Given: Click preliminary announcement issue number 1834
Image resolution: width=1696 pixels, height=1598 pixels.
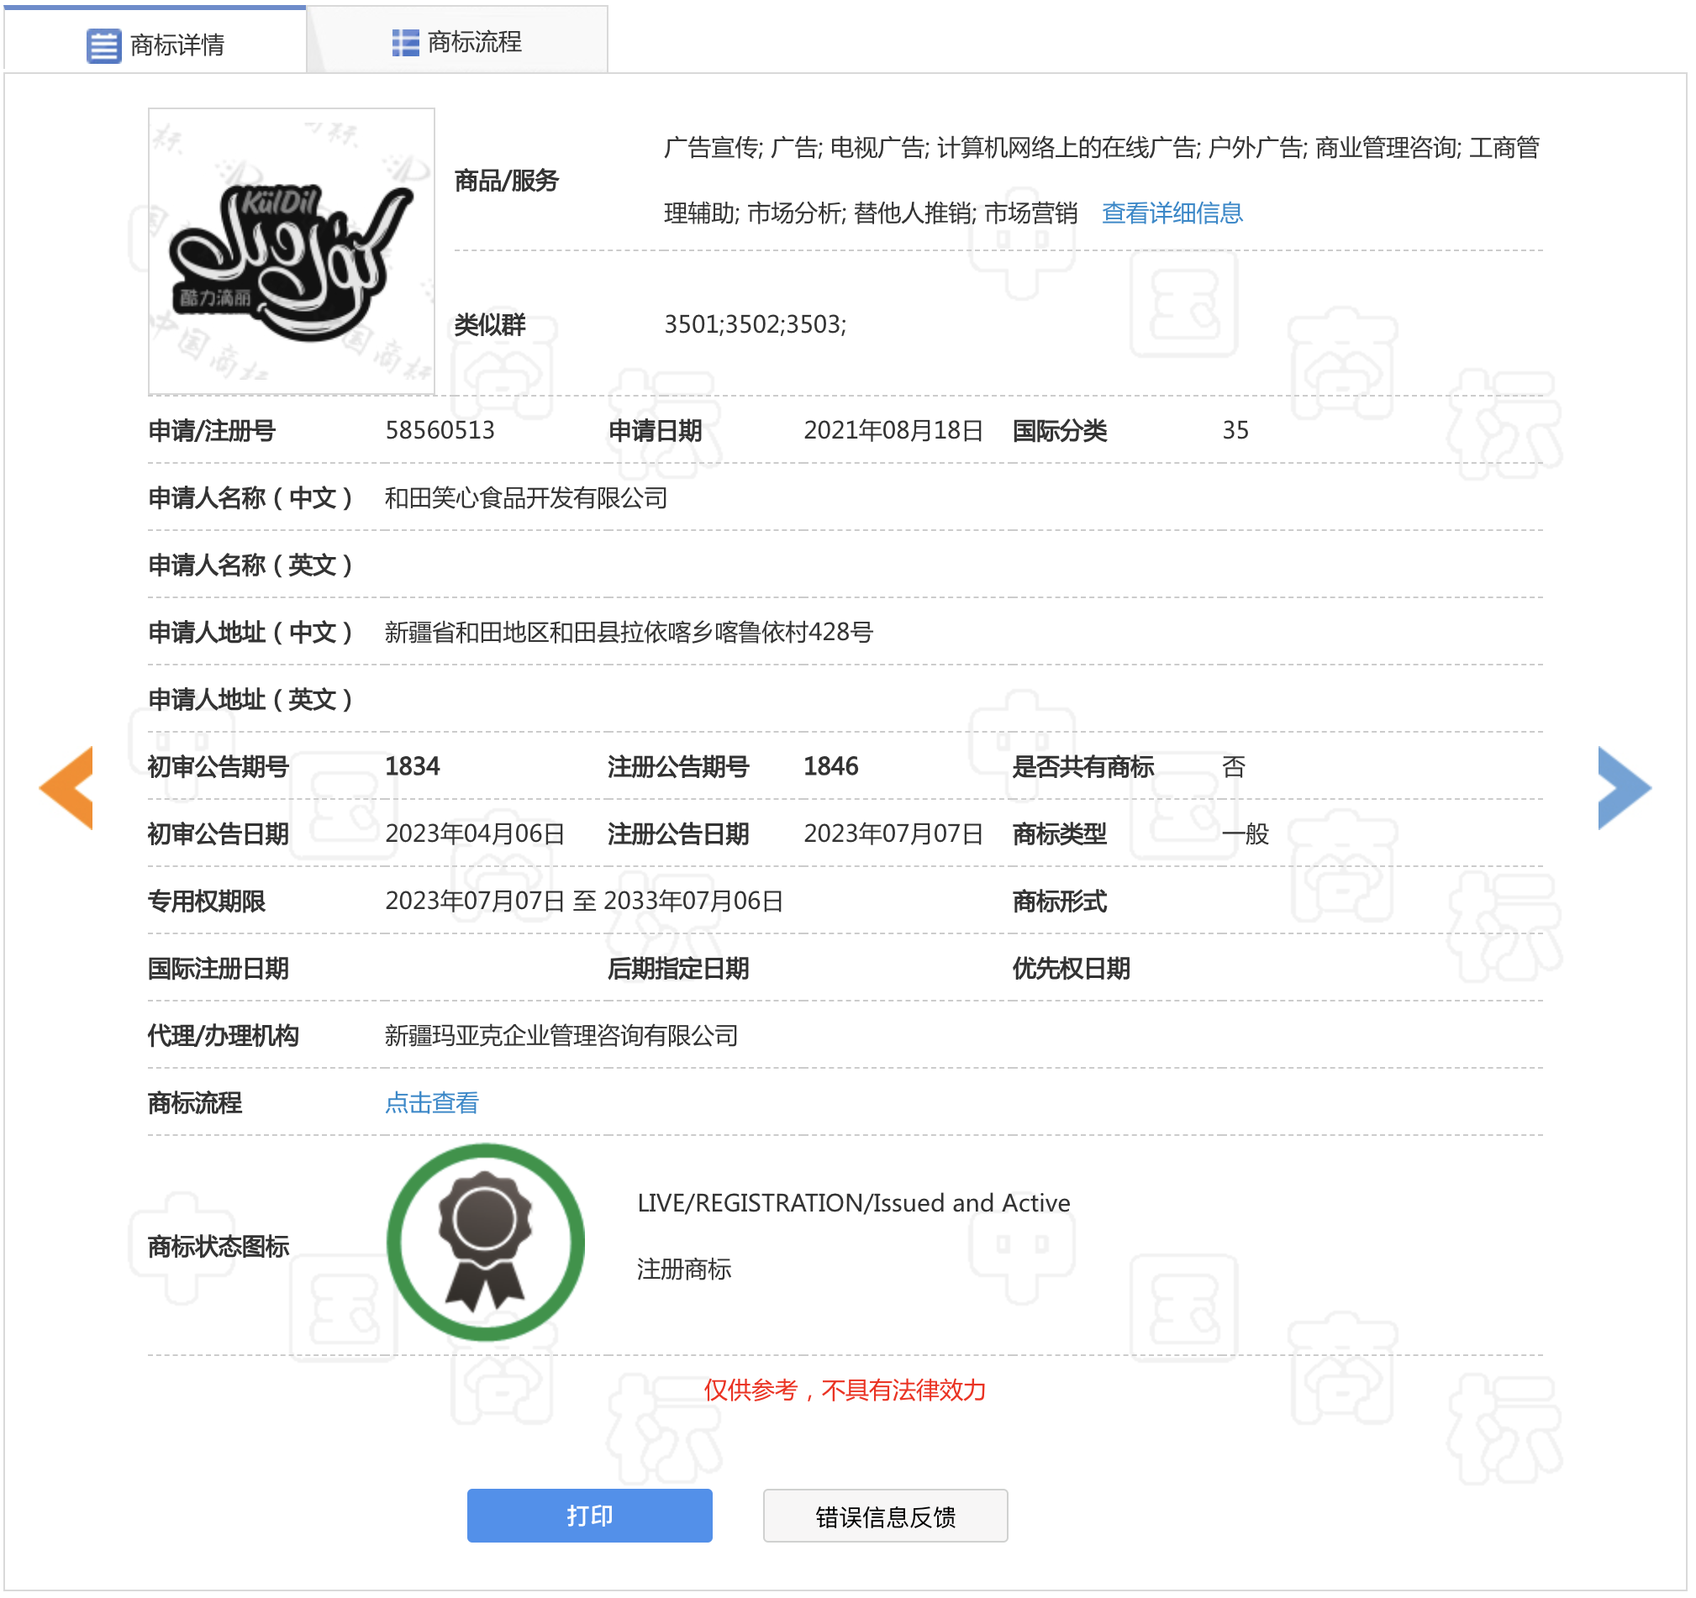Looking at the screenshot, I should [x=413, y=766].
